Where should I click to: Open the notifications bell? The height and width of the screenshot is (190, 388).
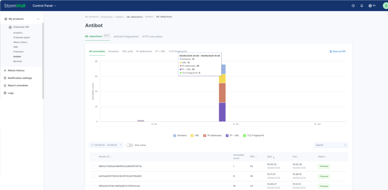(362, 6)
